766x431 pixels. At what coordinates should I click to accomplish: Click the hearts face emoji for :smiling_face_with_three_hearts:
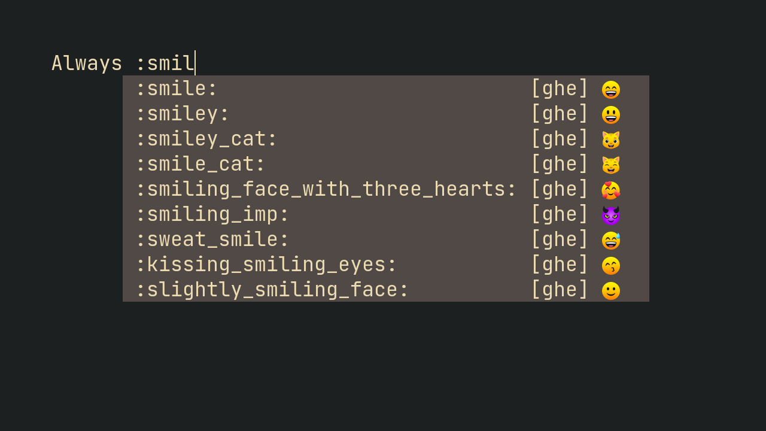611,189
